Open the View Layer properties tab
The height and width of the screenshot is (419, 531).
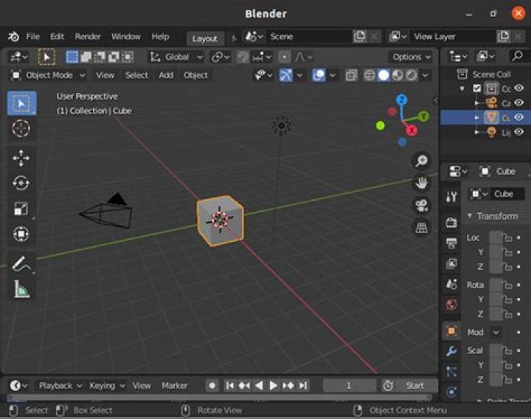pos(451,263)
